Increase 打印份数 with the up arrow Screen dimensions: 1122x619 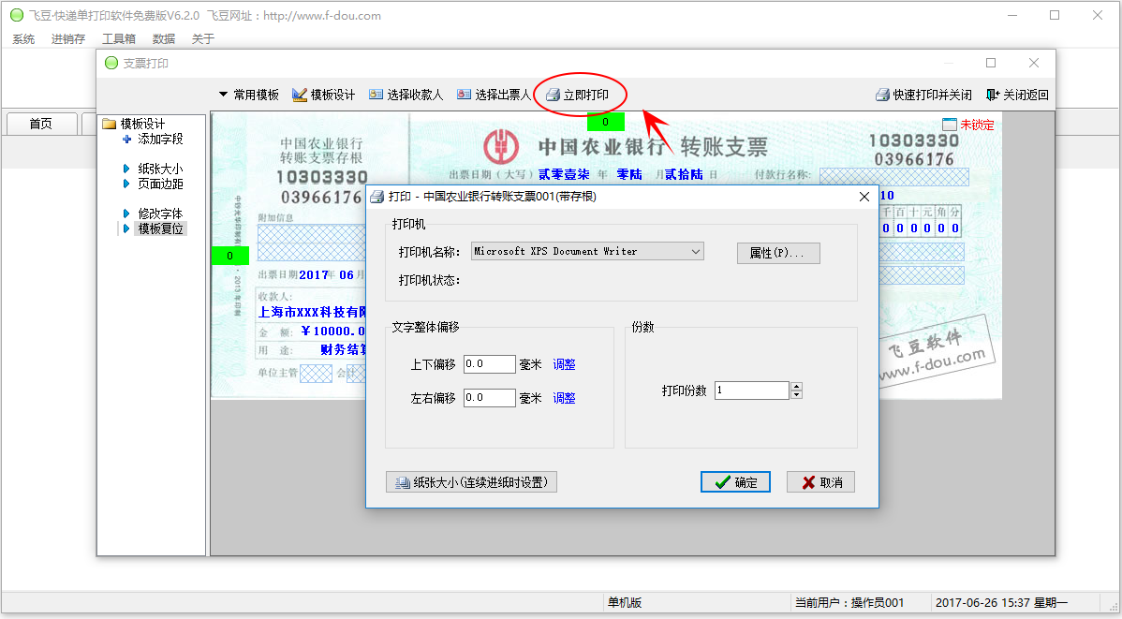[x=796, y=386]
